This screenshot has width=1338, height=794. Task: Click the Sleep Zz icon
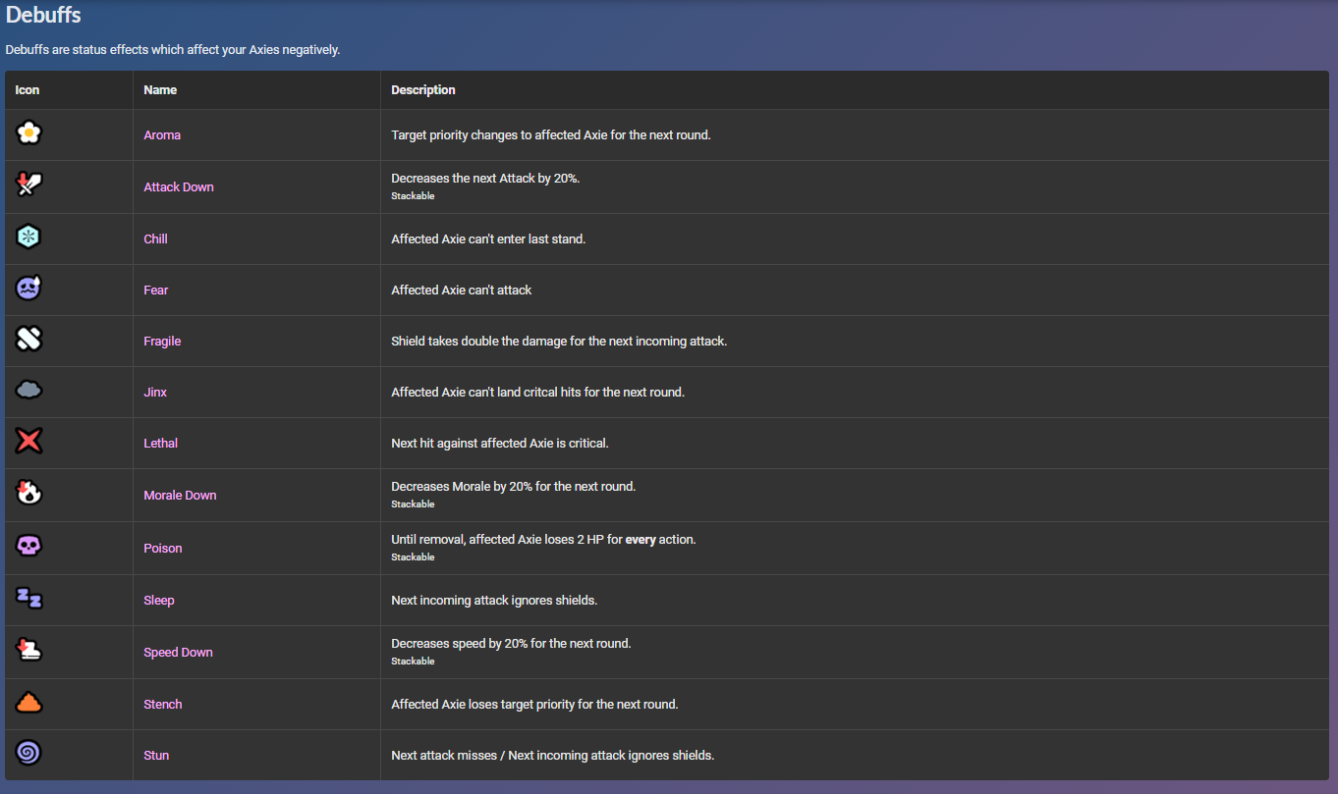pyautogui.click(x=29, y=598)
